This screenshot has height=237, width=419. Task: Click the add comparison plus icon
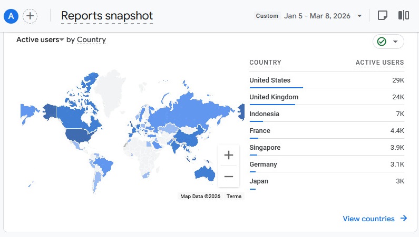[30, 16]
